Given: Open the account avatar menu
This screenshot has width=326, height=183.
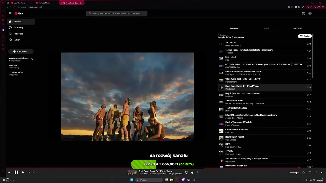Looking at the screenshot, I should tap(310, 13).
